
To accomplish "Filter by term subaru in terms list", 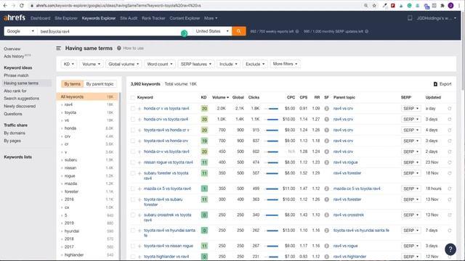I will coord(71,160).
